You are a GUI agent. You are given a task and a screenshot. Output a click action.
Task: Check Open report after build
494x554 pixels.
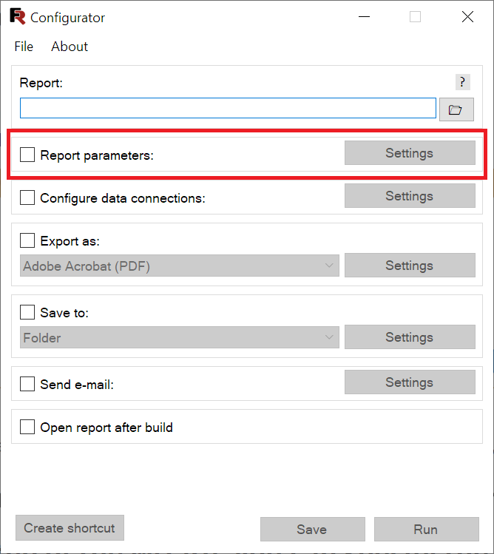coord(27,427)
